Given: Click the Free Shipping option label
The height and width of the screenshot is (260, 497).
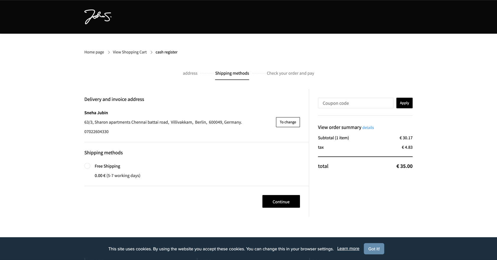Looking at the screenshot, I should pos(107,166).
